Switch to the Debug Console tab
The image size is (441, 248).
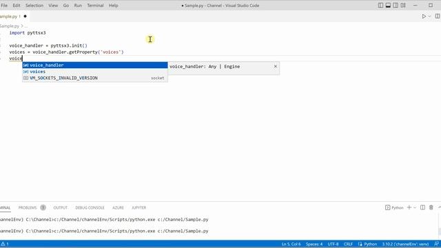point(90,207)
